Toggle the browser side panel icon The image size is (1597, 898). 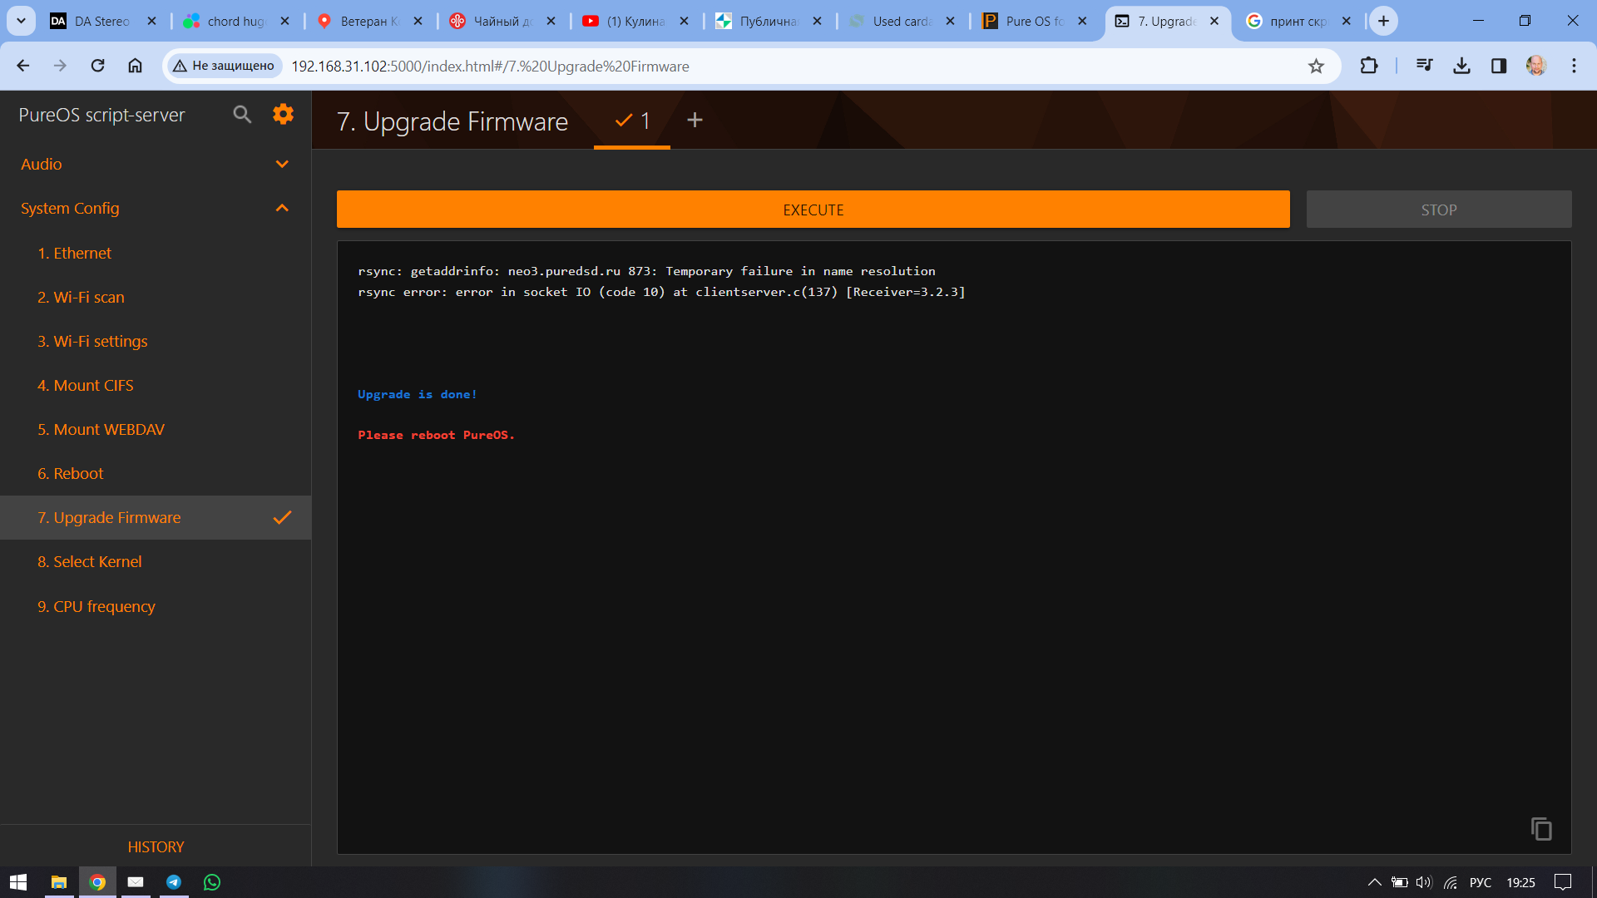point(1498,66)
